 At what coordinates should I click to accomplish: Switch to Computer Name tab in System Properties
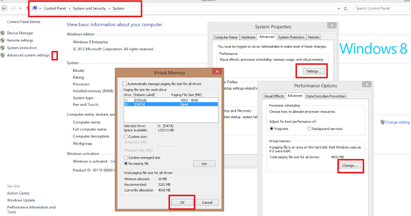[226, 37]
